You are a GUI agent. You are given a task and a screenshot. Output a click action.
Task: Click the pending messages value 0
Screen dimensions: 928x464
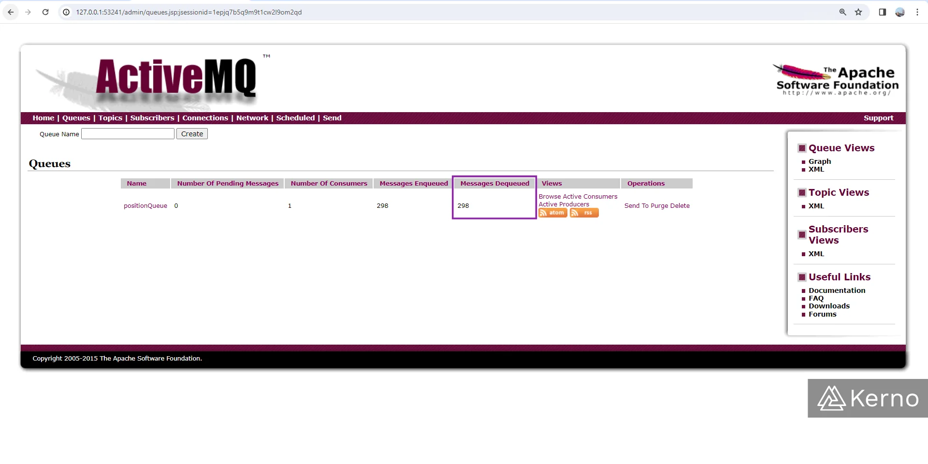(x=176, y=206)
